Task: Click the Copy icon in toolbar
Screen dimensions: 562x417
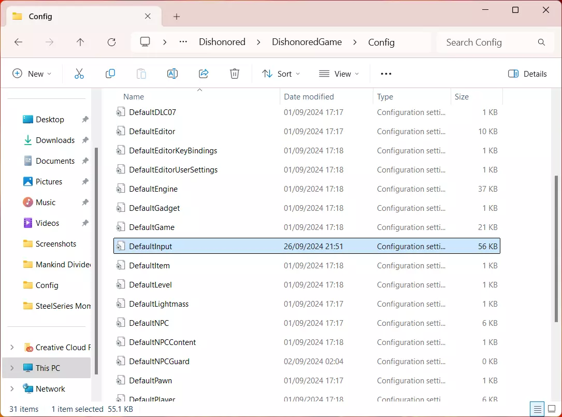Action: point(110,74)
